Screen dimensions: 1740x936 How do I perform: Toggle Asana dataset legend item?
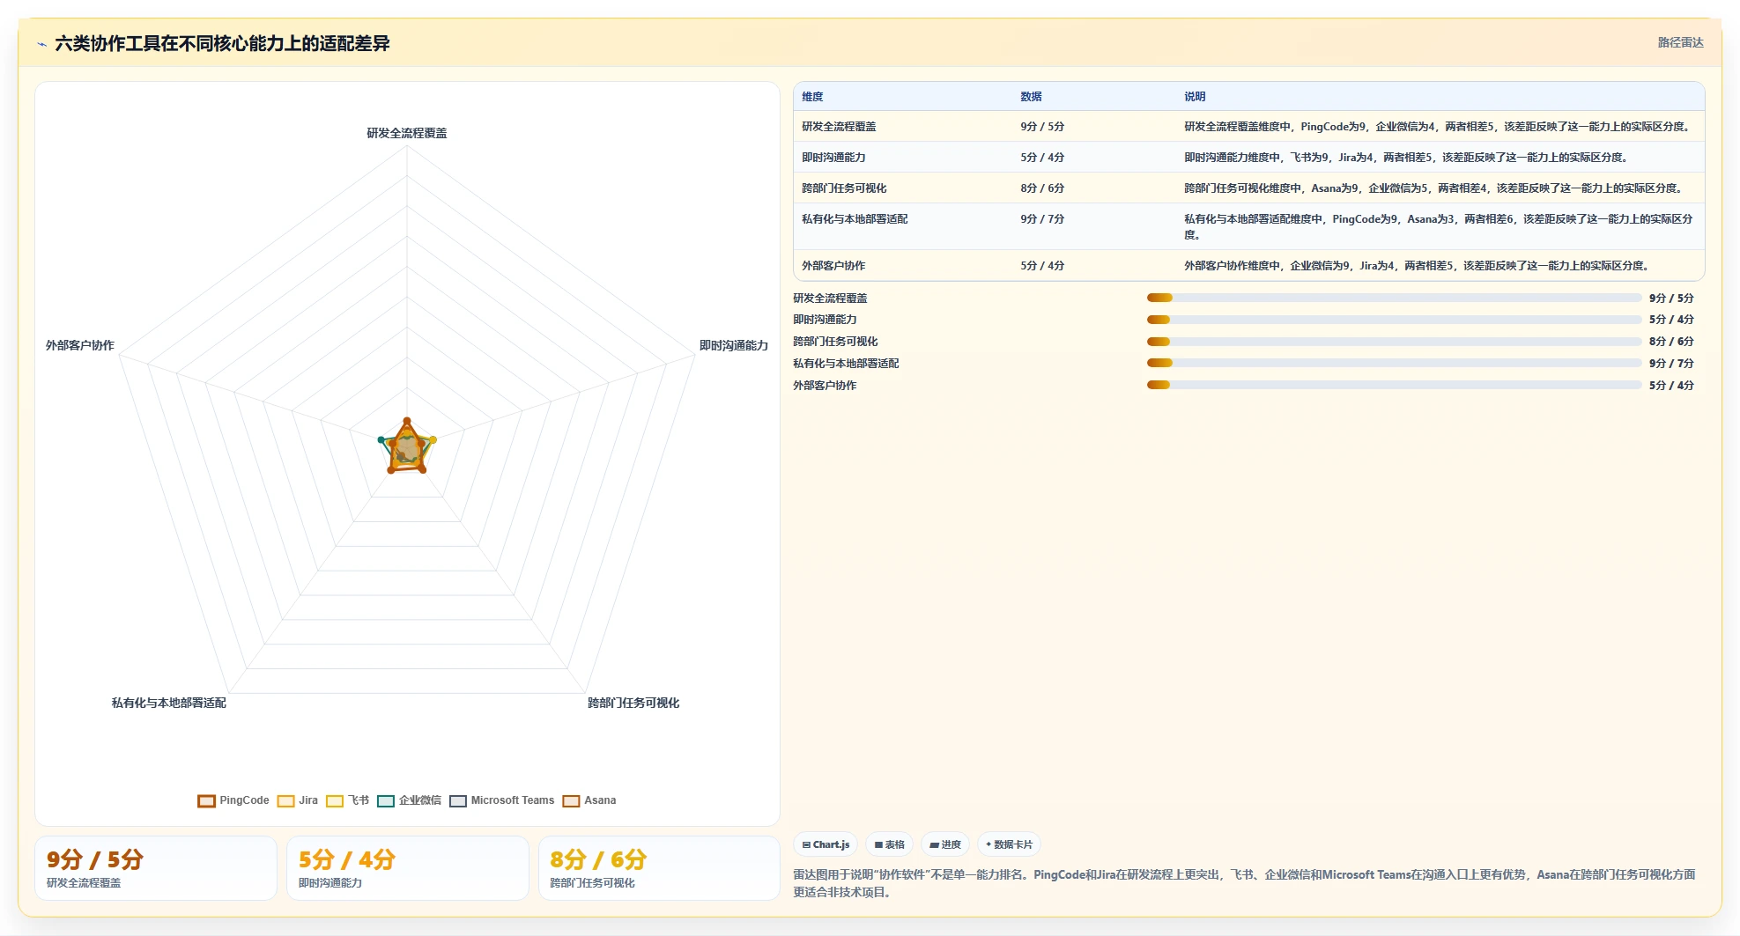tap(589, 800)
